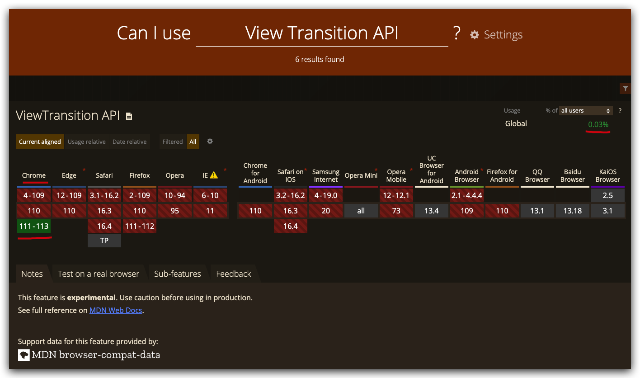
Task: Select the IE 11 version cell
Action: 210,211
